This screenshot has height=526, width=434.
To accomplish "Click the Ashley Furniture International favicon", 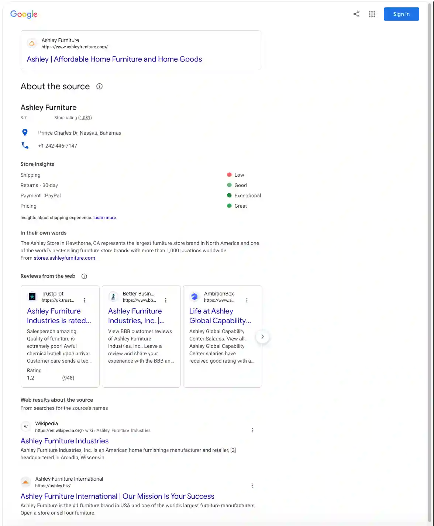I will coord(25,482).
